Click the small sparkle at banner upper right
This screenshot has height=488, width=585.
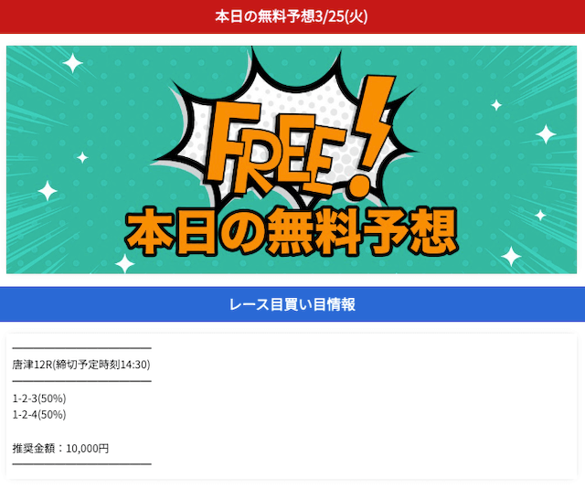[496, 105]
